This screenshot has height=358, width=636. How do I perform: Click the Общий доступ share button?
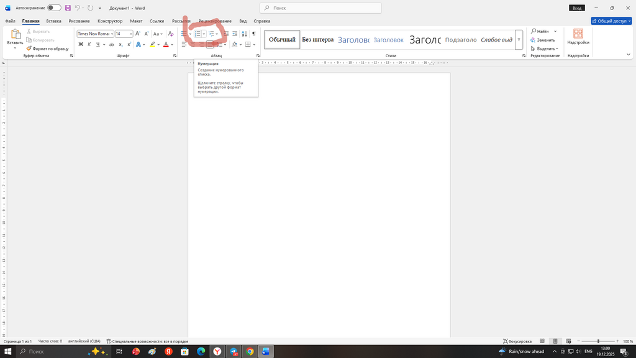click(x=611, y=21)
